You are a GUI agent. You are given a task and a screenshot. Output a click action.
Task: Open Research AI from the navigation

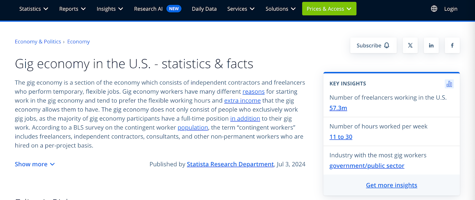(x=148, y=9)
